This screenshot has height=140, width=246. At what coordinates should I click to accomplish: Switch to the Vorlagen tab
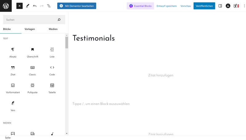pyautogui.click(x=30, y=29)
